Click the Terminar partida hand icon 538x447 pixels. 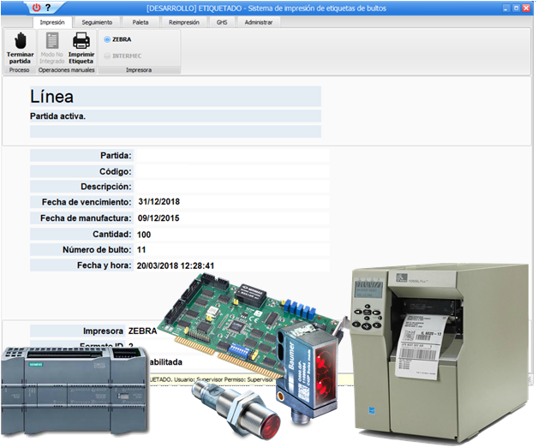point(21,40)
